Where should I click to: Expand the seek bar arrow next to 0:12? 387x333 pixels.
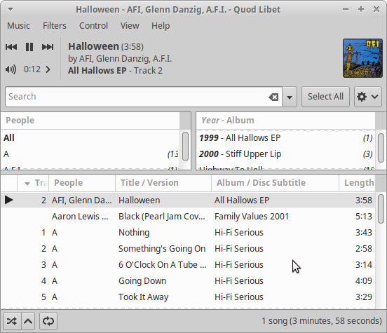click(x=48, y=69)
